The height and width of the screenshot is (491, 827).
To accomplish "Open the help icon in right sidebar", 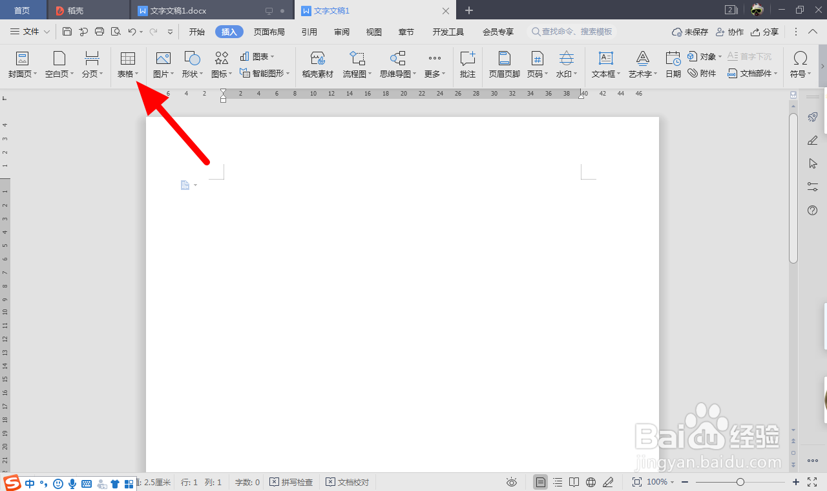I will tap(813, 211).
